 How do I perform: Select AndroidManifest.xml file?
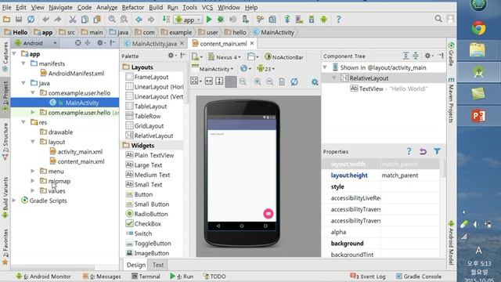click(x=76, y=73)
